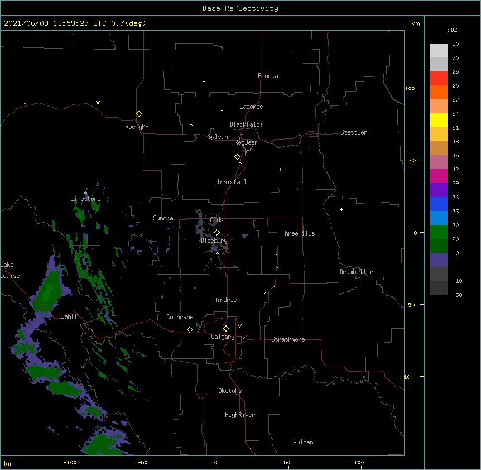
Task: Click the yellow diamond marker above Calgary
Action: (226, 329)
